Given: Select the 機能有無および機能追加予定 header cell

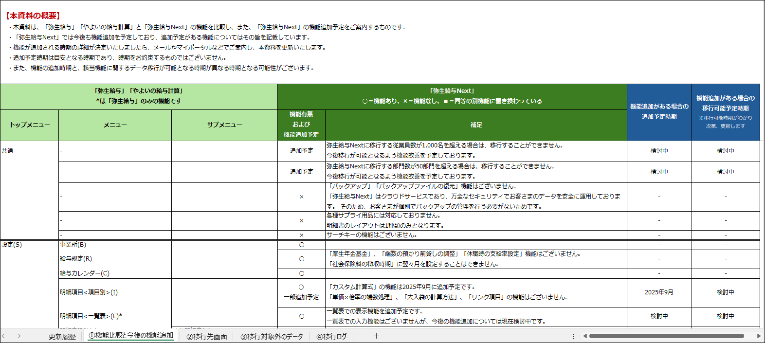Looking at the screenshot, I should coord(301,125).
